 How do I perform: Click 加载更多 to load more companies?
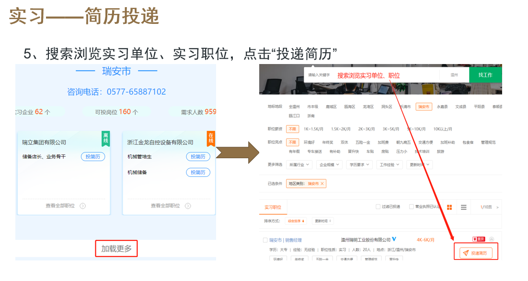click(116, 249)
